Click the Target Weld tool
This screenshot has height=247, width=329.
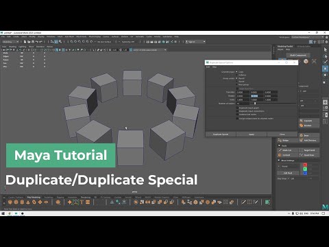point(309,150)
